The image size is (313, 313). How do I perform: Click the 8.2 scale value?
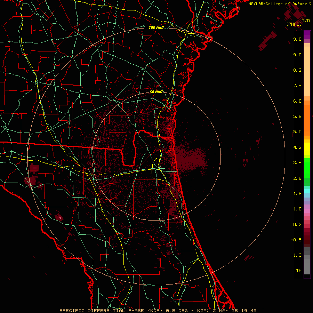tap(297, 70)
